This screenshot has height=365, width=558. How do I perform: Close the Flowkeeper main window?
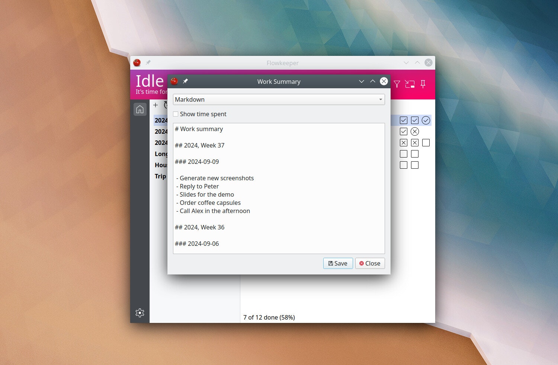click(429, 63)
